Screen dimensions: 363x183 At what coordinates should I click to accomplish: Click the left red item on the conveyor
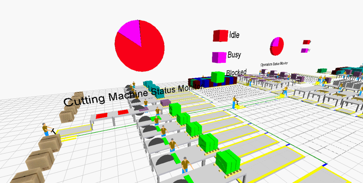(102, 116)
